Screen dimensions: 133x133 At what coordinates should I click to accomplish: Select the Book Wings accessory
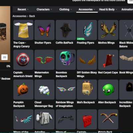tap(126, 60)
